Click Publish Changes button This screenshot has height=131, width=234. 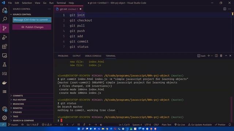click(32, 27)
